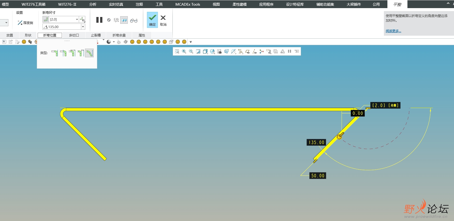
Task: Click the annotation display eye-box icon
Action: pos(269,51)
